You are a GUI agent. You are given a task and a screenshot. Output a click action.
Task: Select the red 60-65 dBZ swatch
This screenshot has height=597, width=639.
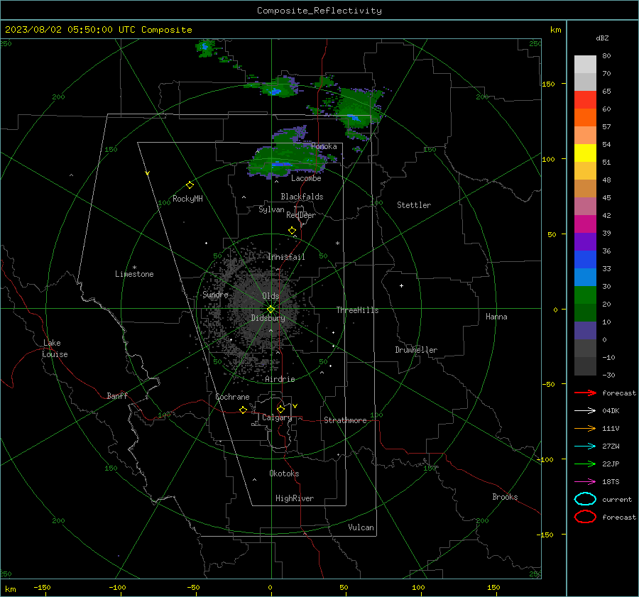point(585,100)
